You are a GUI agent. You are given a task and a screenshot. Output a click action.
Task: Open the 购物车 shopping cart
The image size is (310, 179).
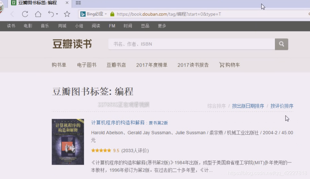(x=229, y=65)
